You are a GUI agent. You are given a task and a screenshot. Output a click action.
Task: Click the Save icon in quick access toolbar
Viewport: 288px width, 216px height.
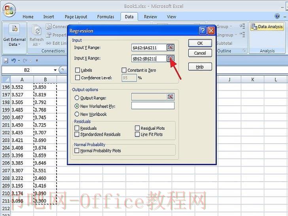tap(6, 61)
